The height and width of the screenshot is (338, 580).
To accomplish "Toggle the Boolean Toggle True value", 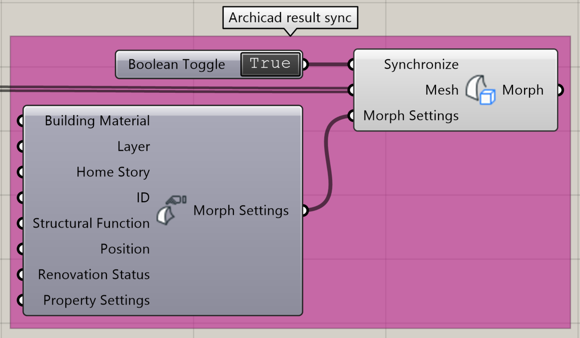I will [270, 64].
